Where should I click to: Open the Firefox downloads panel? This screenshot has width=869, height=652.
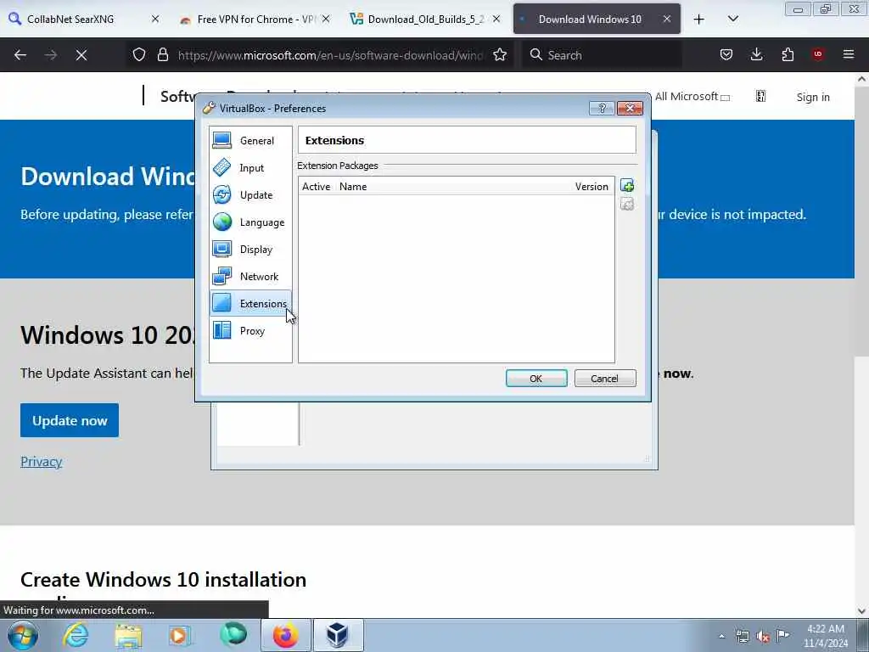click(x=756, y=54)
